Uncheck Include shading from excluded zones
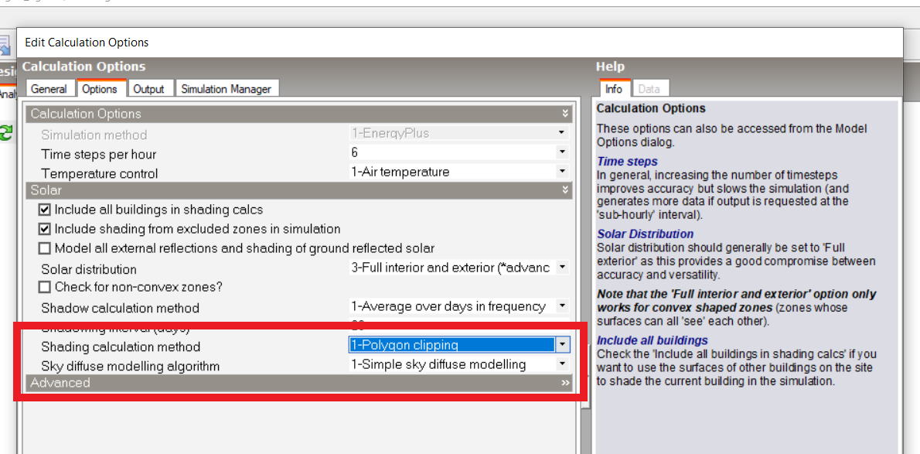Image resolution: width=920 pixels, height=454 pixels. 44,229
